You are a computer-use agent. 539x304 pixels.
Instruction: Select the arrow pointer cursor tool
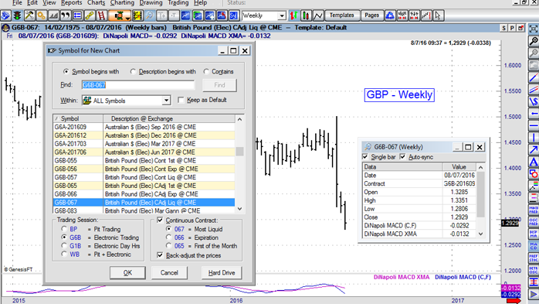click(x=438, y=15)
